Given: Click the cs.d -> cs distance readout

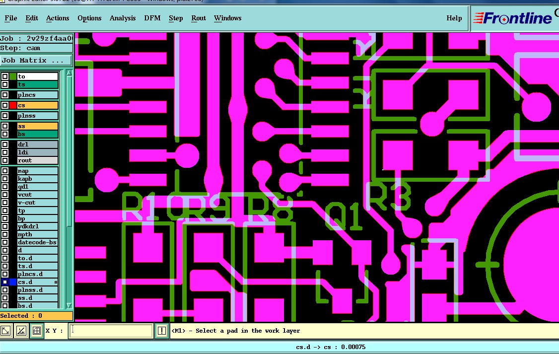Looking at the screenshot, I should 331,347.
